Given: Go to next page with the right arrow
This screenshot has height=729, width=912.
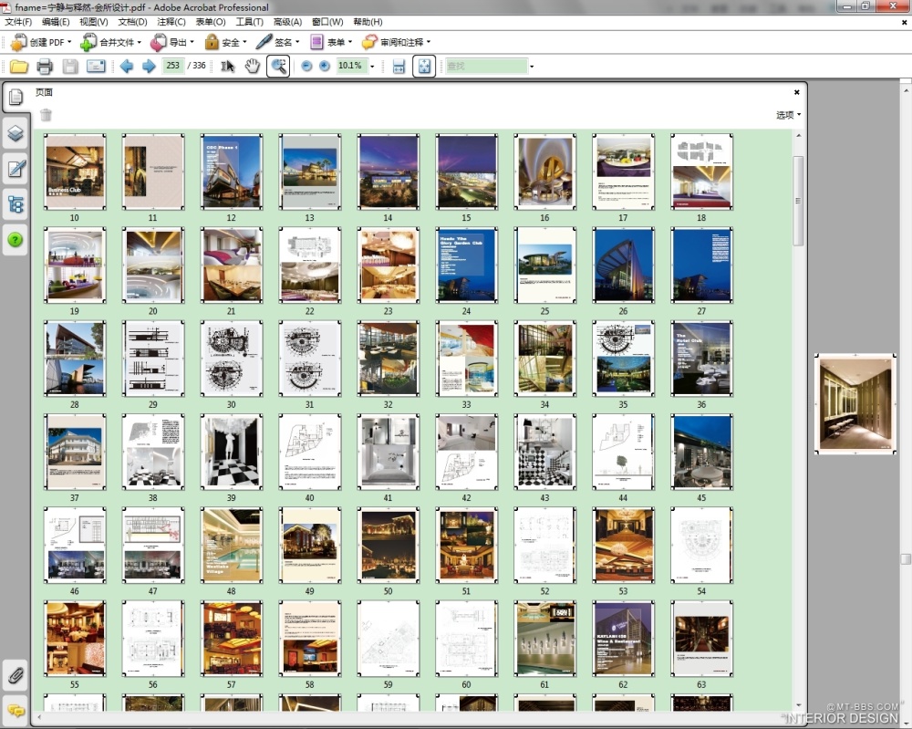Looking at the screenshot, I should point(149,66).
